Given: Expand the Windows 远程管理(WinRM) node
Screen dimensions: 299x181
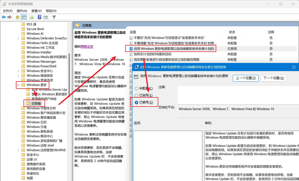Looking at the screenshot, I should (x=18, y=150).
